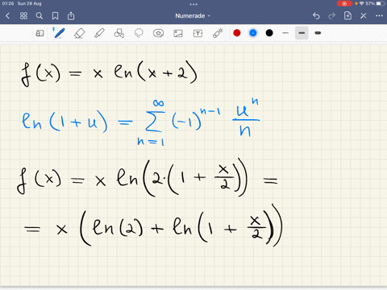
Task: Open the page thumbnails grid view
Action: [23, 16]
